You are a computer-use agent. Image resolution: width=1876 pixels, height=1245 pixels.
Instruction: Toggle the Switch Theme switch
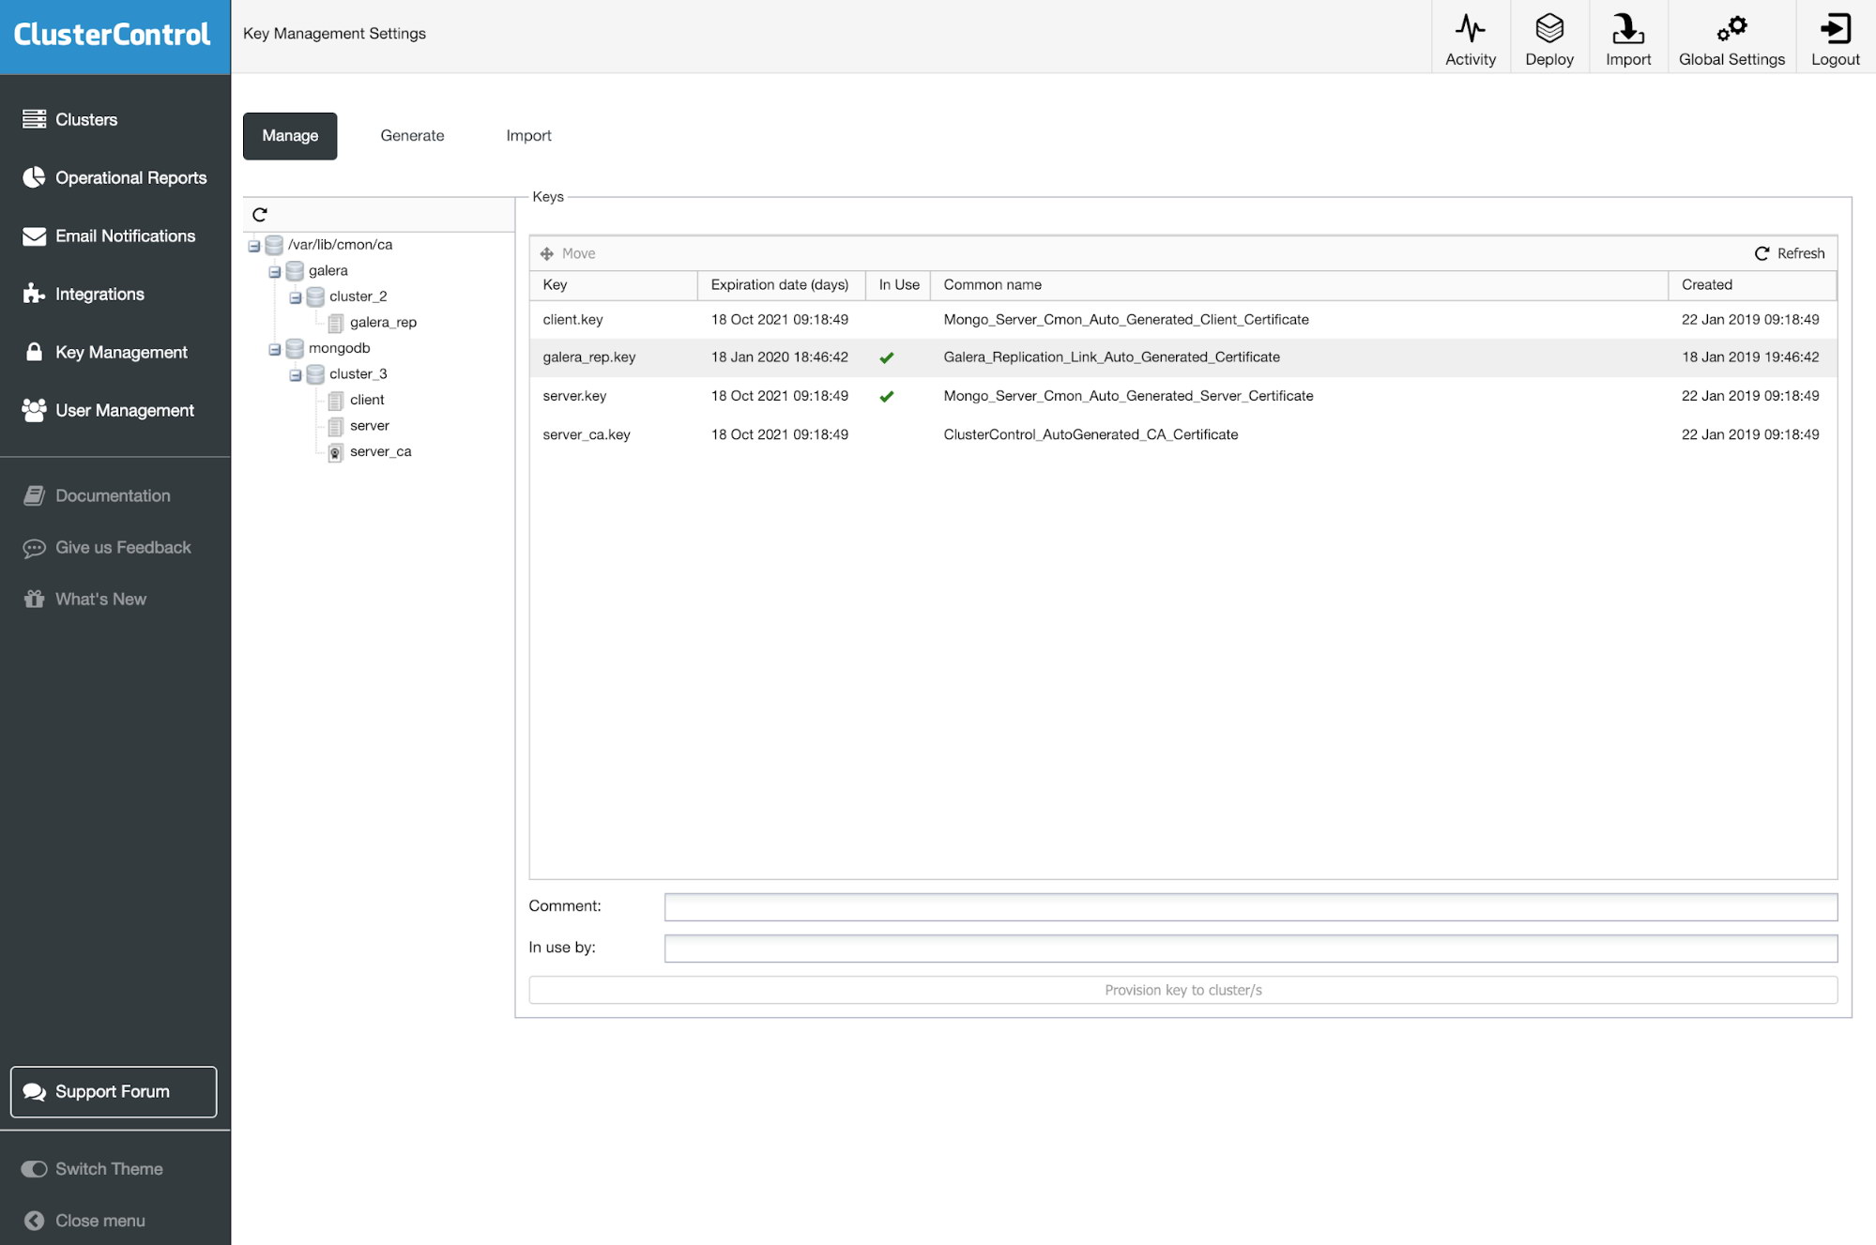[34, 1169]
